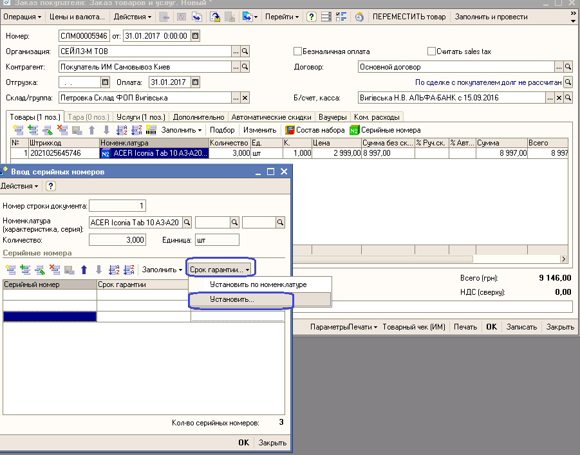580x455 pixels.
Task: Toggle Считать sales tax checkbox
Action: [431, 51]
